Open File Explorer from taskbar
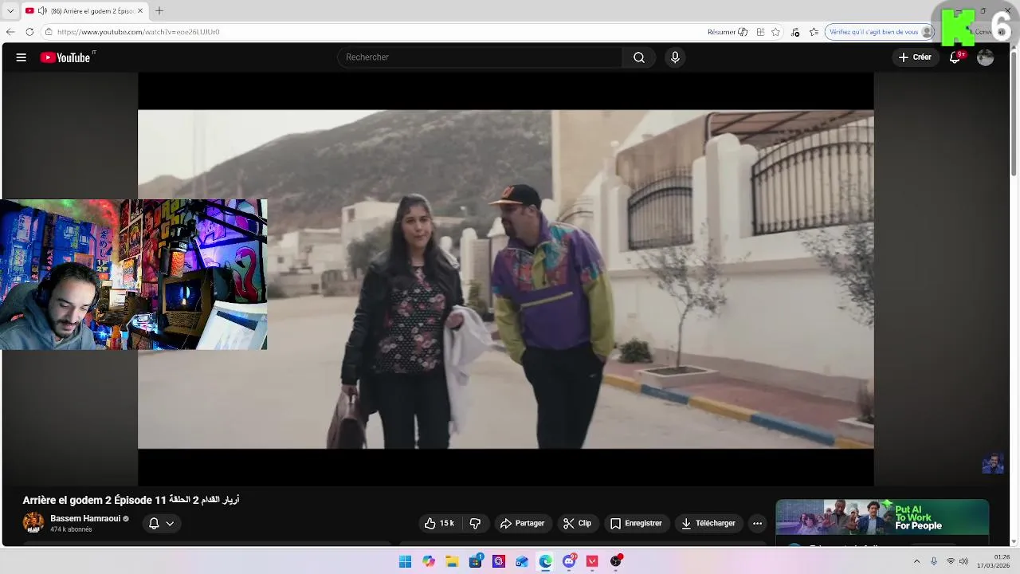The image size is (1020, 574). 452,561
